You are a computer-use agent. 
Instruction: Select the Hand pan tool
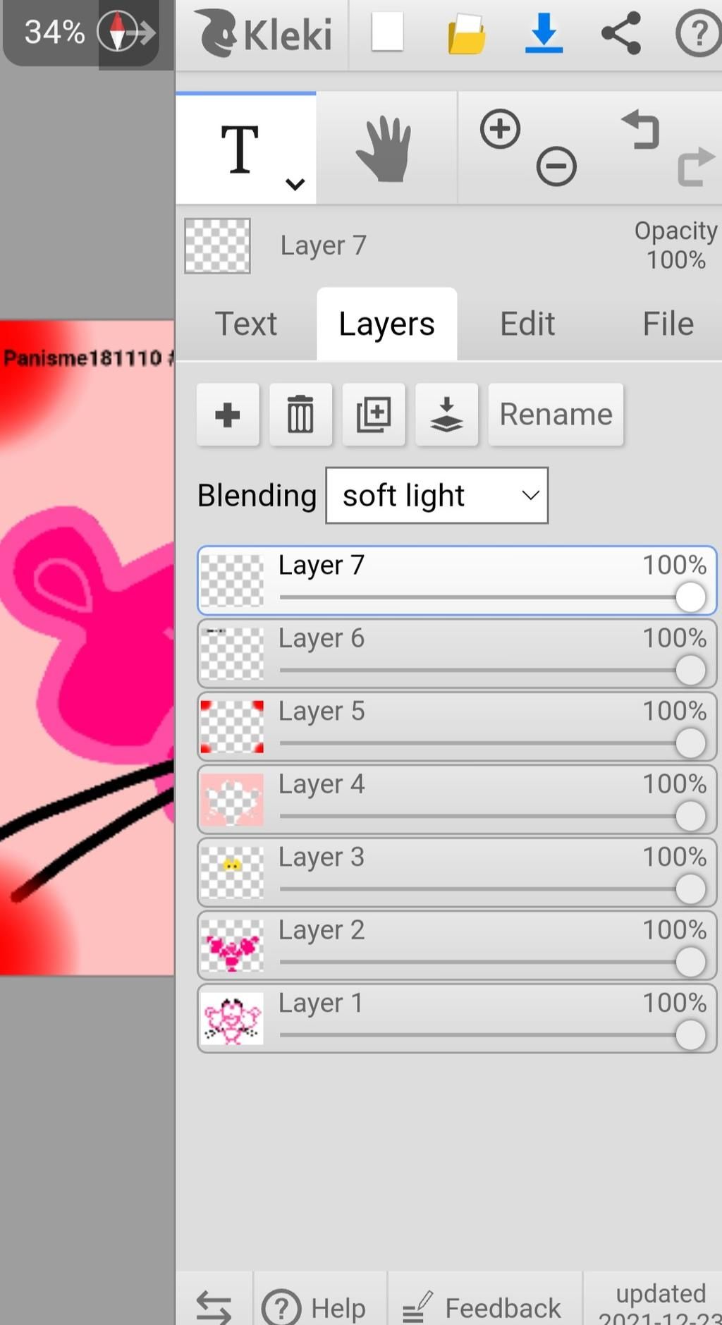click(x=384, y=149)
